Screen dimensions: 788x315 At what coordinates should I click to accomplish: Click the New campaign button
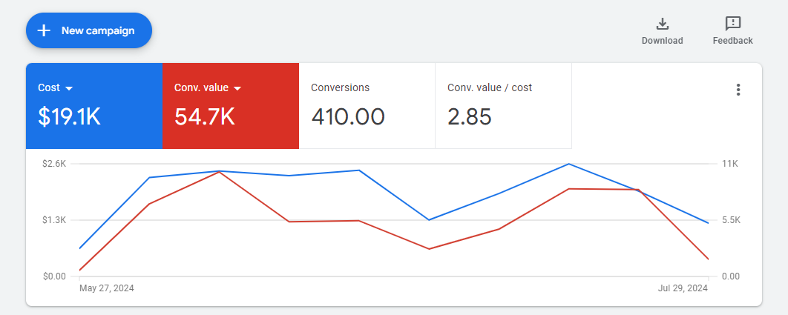point(89,30)
